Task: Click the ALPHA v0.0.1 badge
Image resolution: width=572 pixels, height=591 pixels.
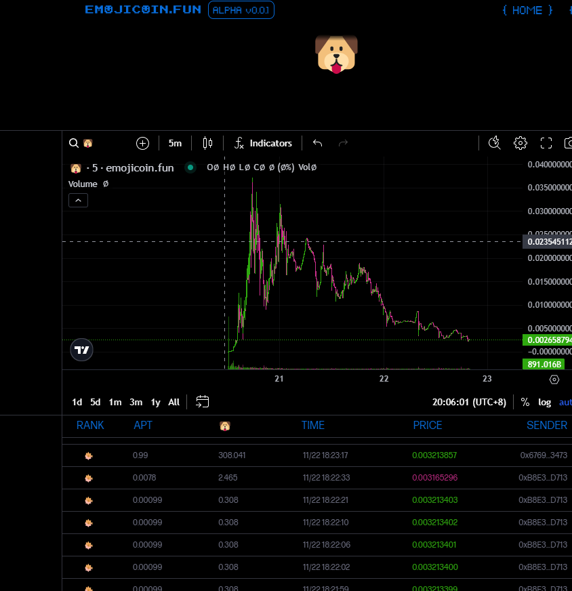Action: coord(241,9)
